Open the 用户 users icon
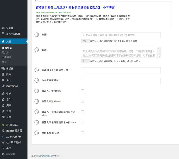 (3, 105)
